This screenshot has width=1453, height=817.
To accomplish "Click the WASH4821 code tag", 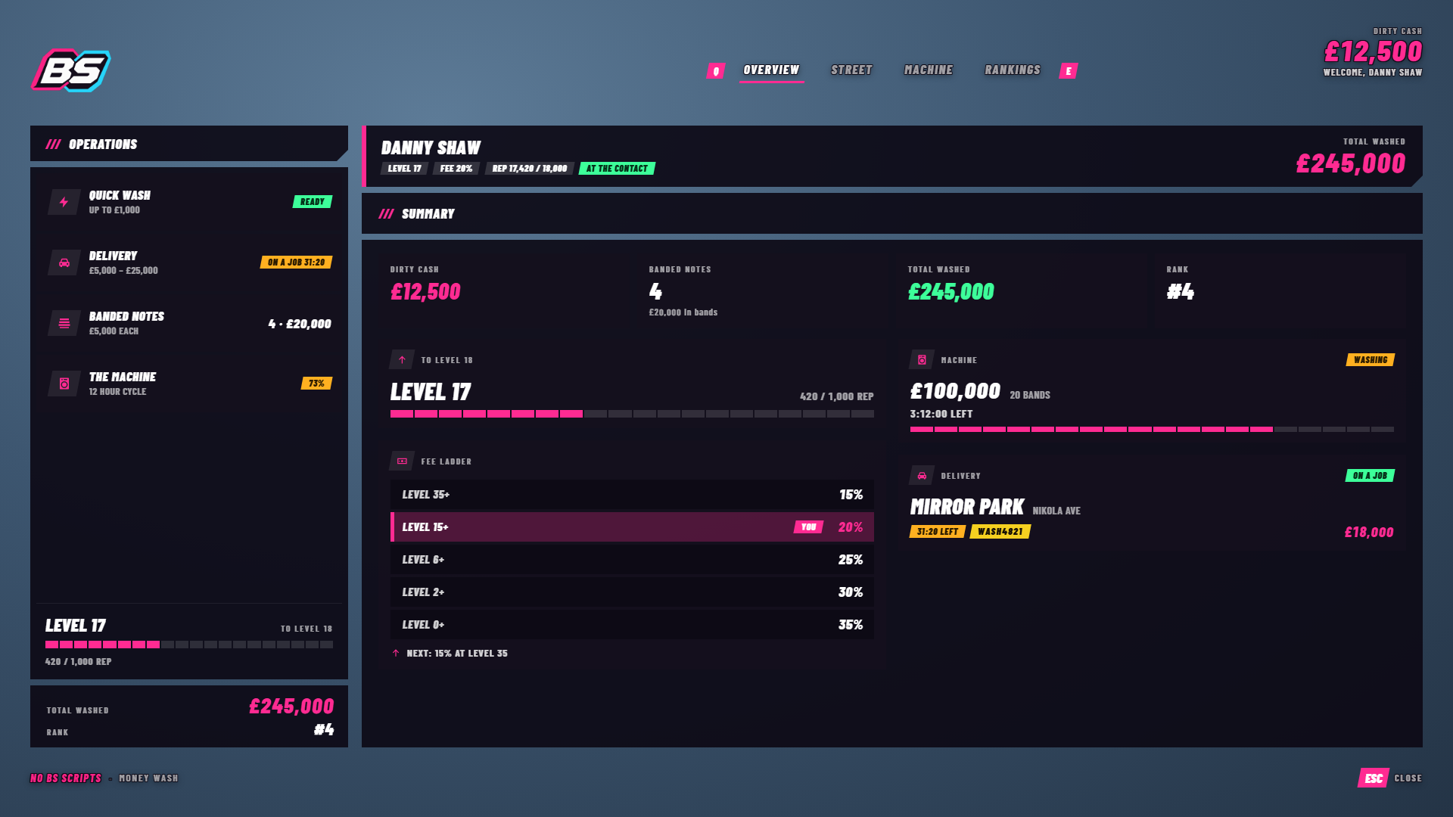I will pyautogui.click(x=1000, y=532).
